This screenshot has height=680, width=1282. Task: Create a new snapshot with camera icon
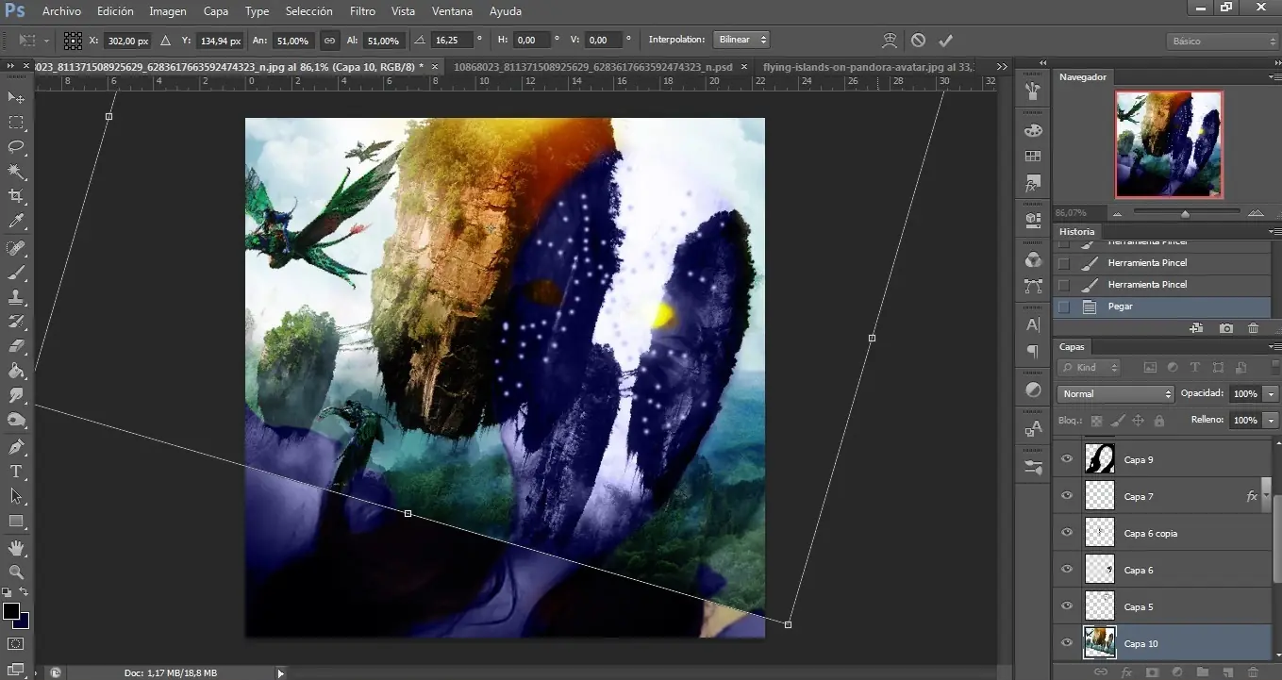pos(1225,328)
